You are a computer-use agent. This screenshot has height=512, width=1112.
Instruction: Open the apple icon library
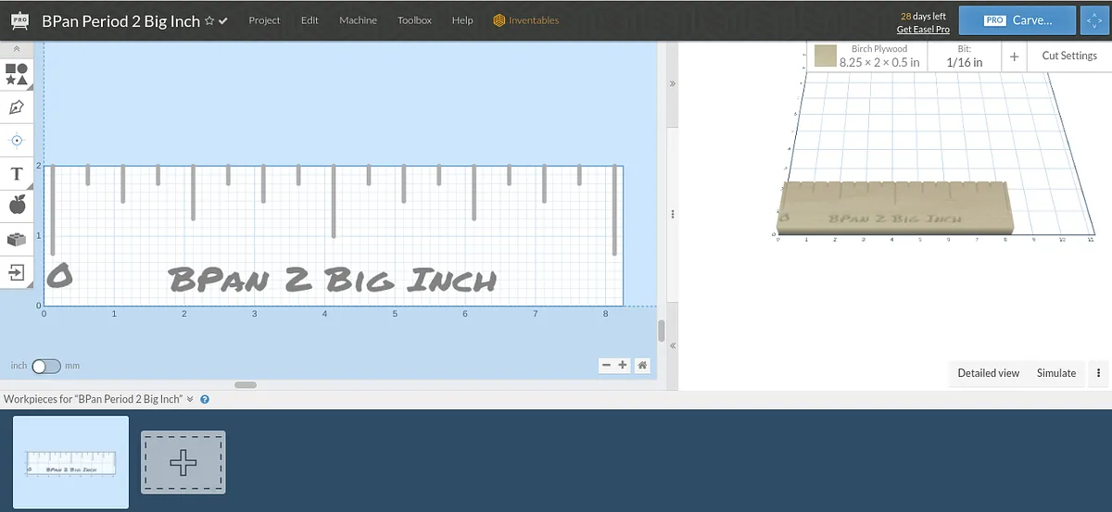point(17,206)
